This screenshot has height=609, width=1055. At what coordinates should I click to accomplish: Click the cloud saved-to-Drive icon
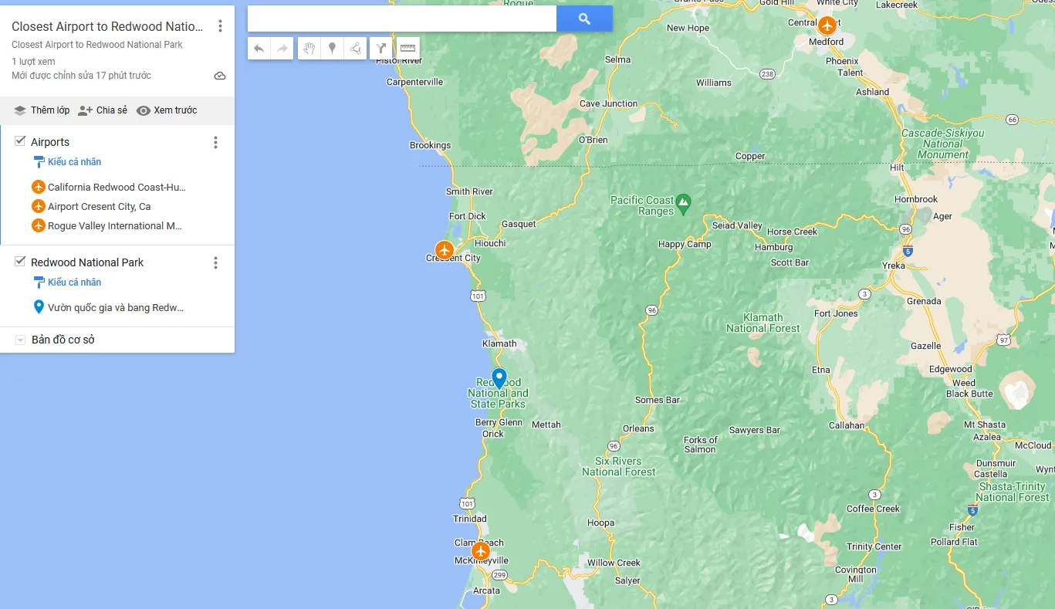[220, 76]
